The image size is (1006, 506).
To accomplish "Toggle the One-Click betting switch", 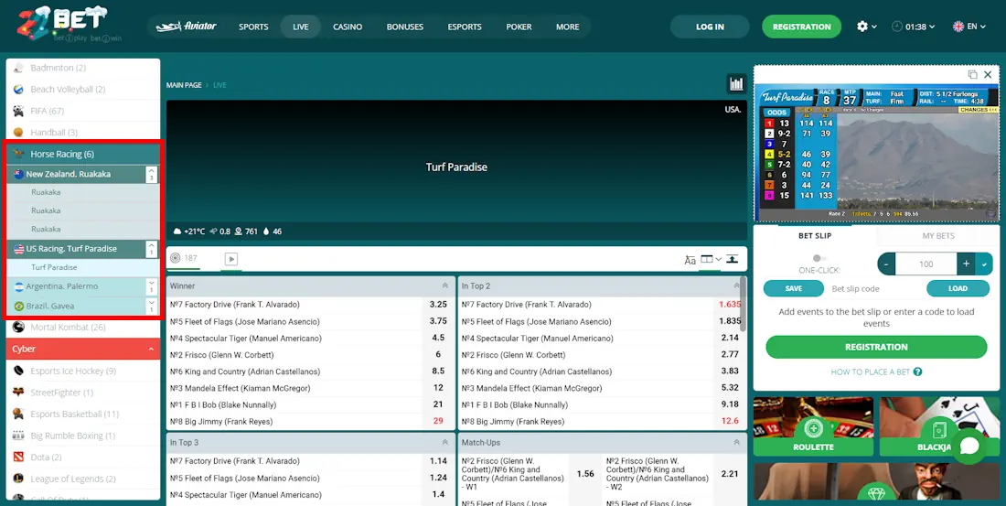I will [x=819, y=258].
